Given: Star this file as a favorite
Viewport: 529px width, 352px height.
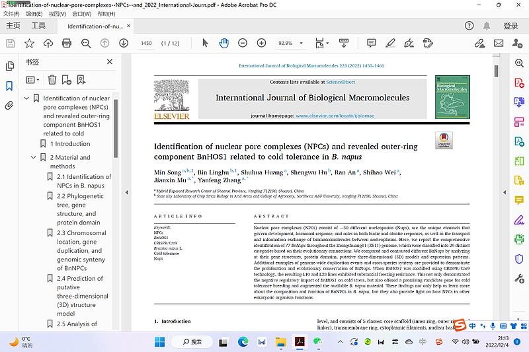Looking at the screenshot, I should click(x=29, y=43).
